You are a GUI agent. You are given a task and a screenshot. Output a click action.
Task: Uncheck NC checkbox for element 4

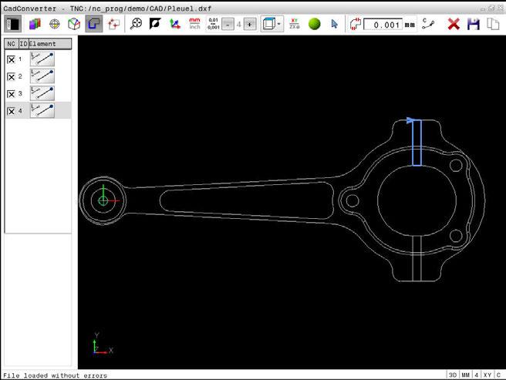point(11,111)
